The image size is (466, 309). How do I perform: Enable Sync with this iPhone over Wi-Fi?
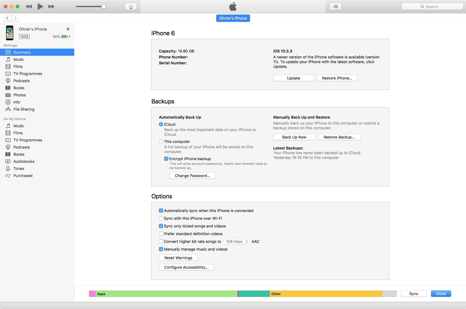[161, 218]
